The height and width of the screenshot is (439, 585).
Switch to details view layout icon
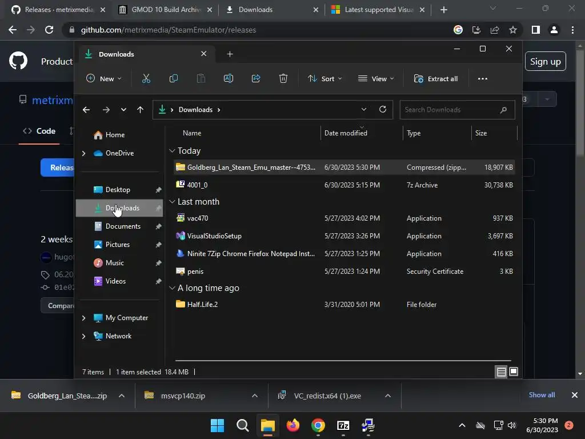(501, 372)
